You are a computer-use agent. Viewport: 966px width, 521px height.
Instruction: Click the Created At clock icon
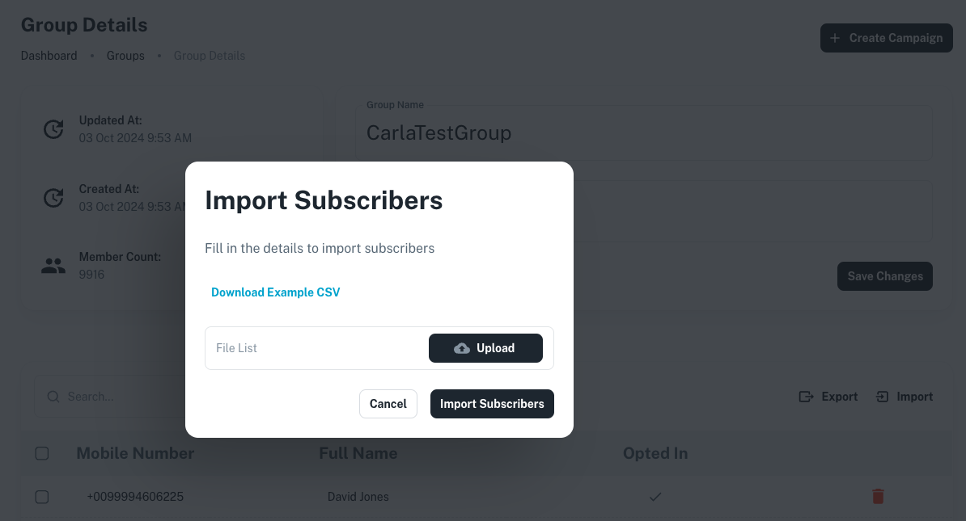coord(53,198)
